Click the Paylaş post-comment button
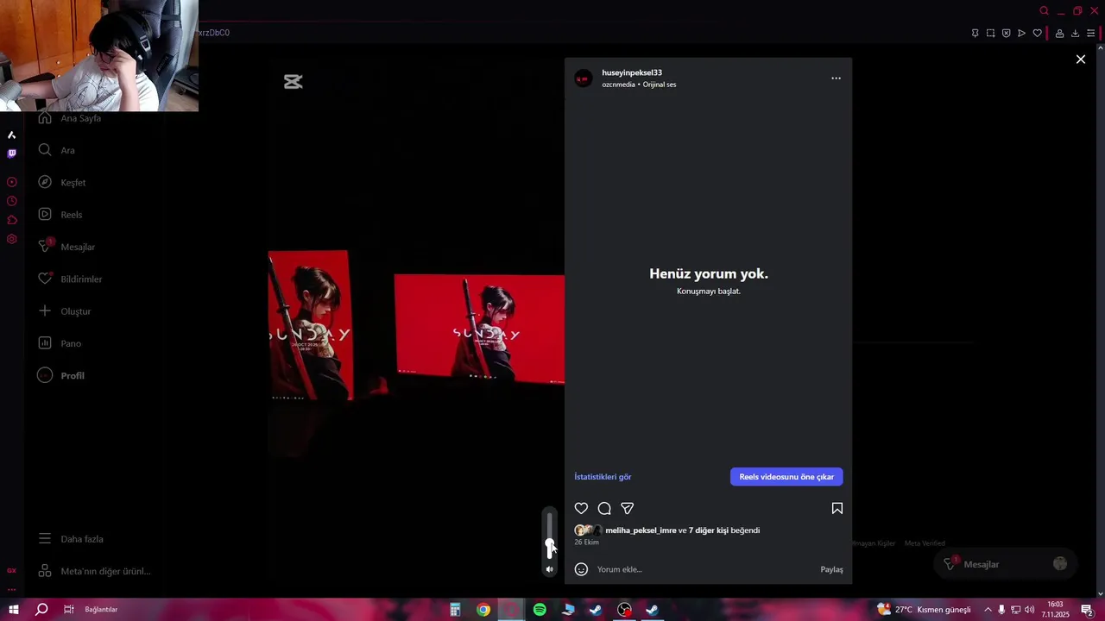The height and width of the screenshot is (621, 1105). click(x=831, y=569)
